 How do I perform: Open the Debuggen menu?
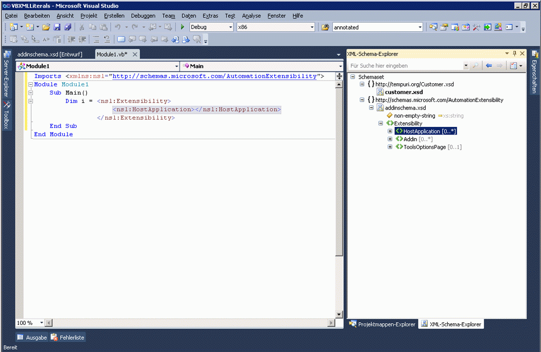pyautogui.click(x=143, y=16)
